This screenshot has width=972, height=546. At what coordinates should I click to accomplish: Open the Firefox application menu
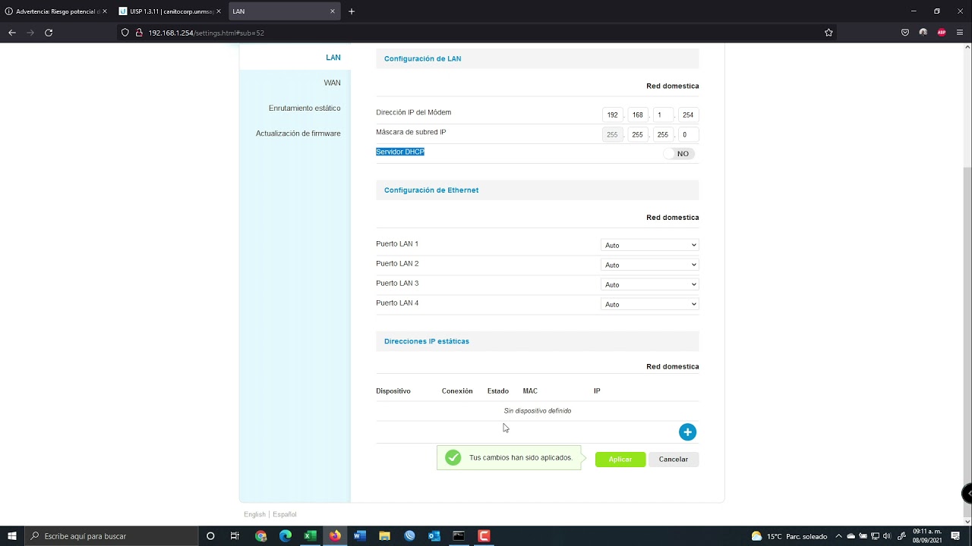(961, 33)
